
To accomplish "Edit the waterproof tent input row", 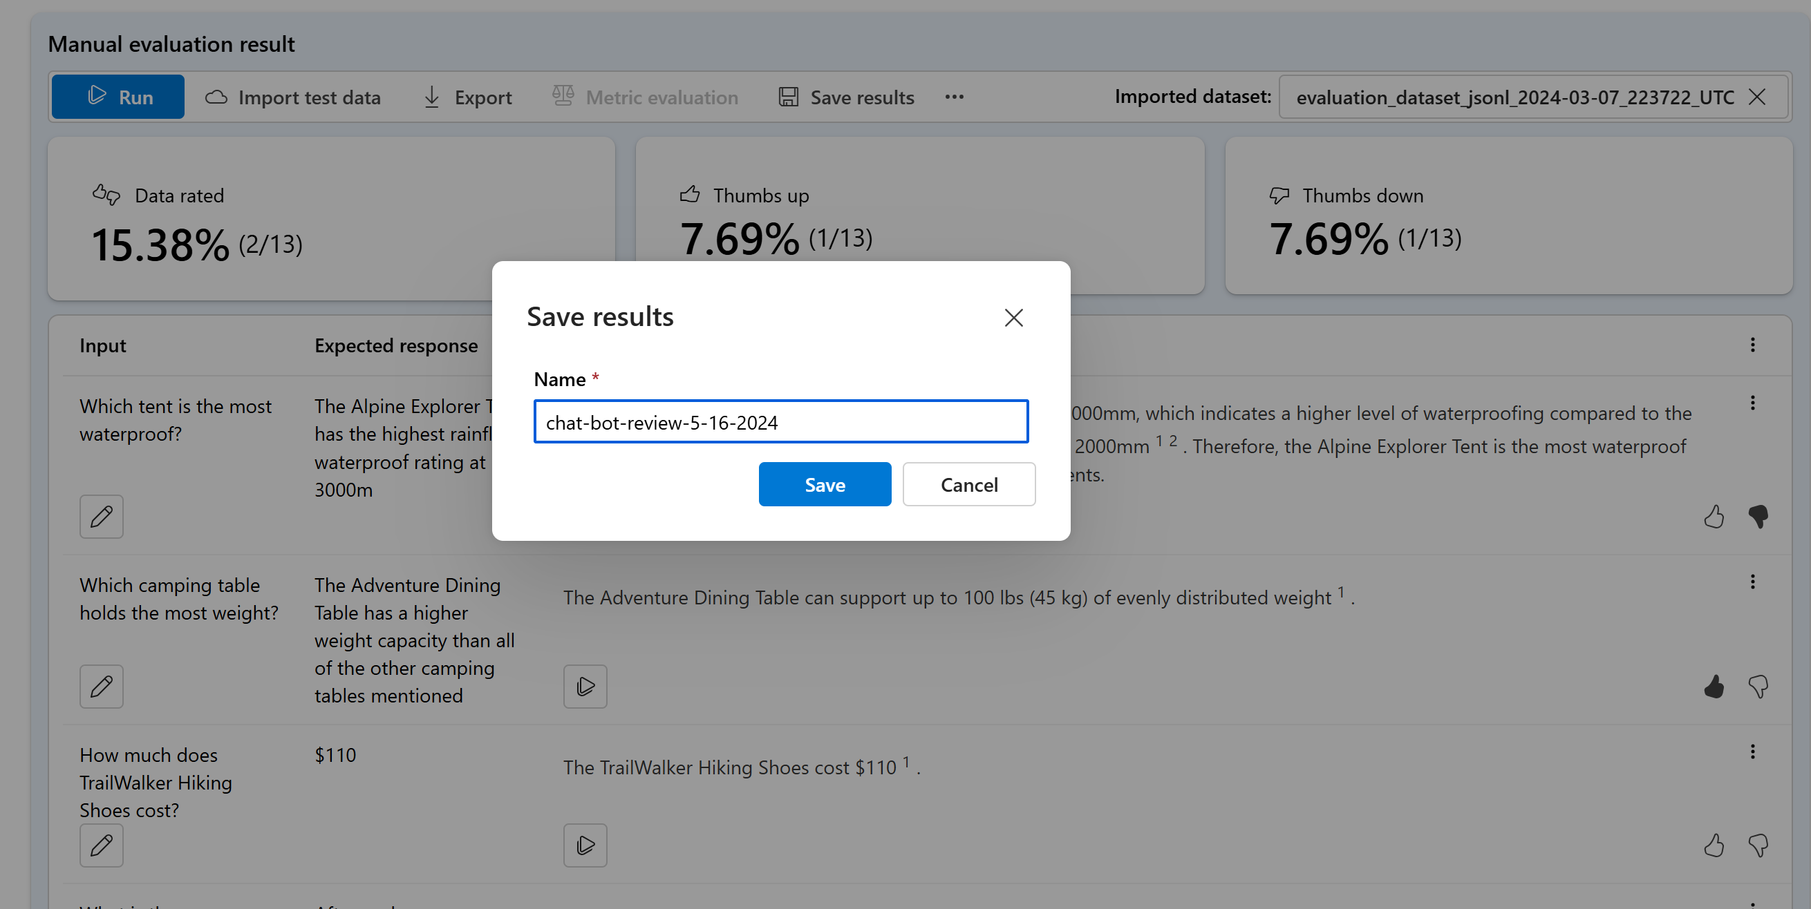I will point(101,516).
